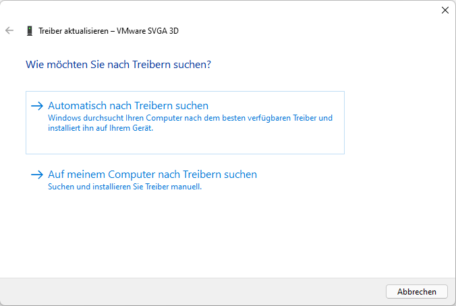456x306 pixels.
Task: Select Automatisch nach Treibern suchen
Action: pos(128,106)
